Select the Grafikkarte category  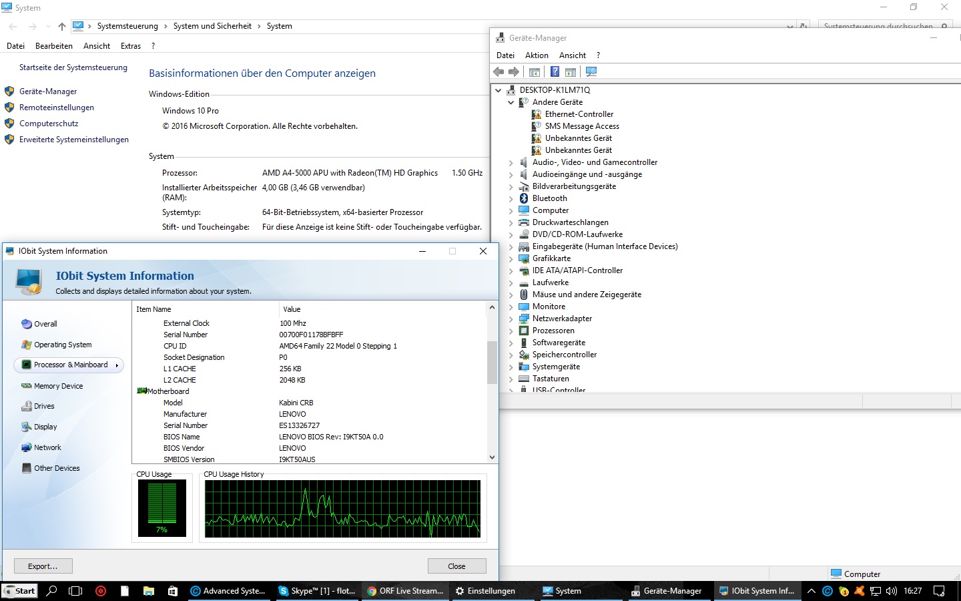[551, 258]
